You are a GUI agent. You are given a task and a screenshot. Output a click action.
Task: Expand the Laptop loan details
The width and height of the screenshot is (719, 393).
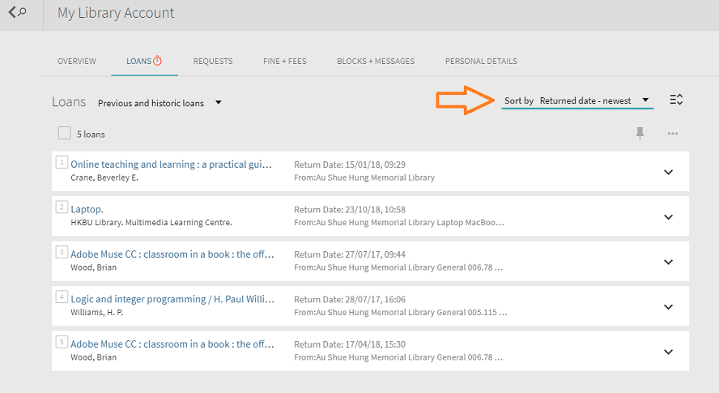[669, 217]
